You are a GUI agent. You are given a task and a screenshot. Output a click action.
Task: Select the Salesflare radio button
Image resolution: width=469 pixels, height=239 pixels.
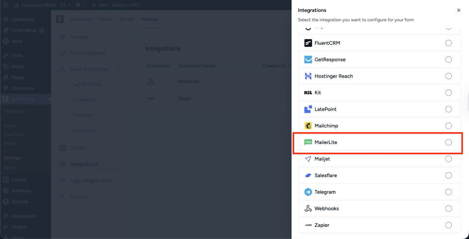448,175
